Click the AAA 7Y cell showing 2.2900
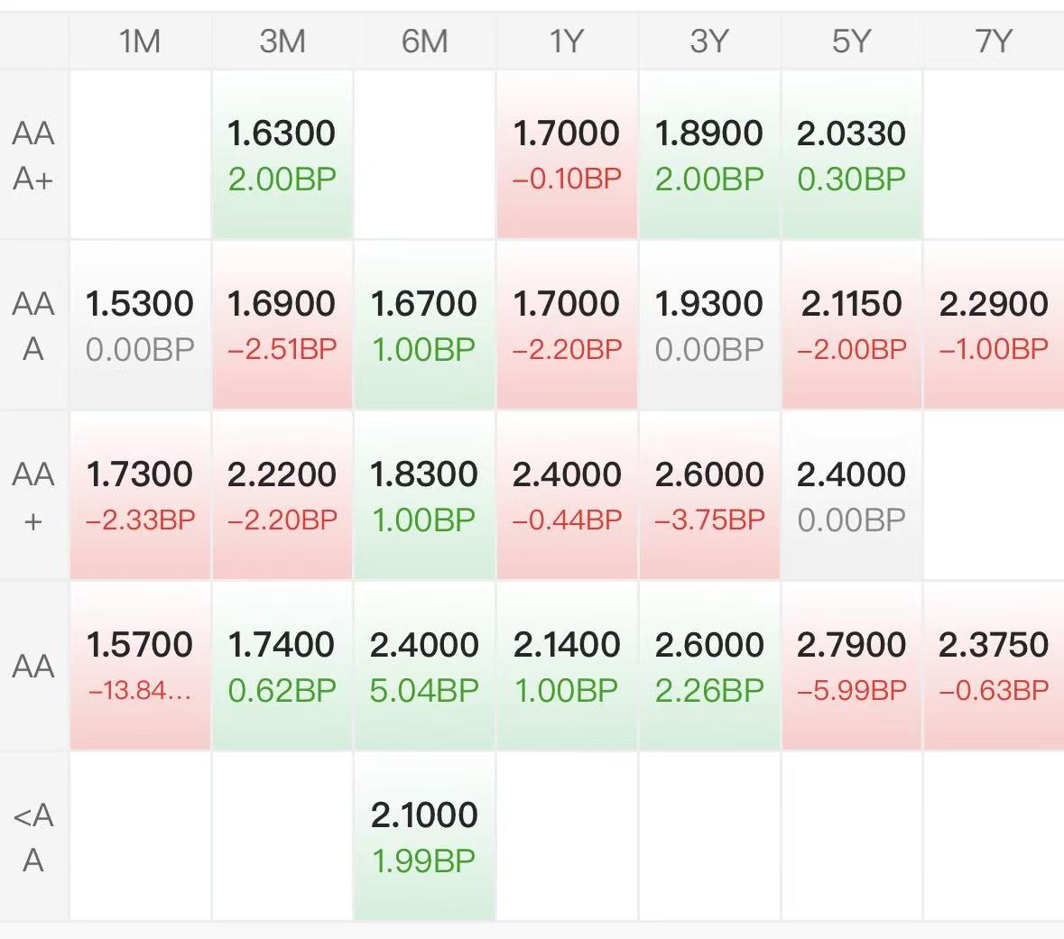 coord(994,325)
